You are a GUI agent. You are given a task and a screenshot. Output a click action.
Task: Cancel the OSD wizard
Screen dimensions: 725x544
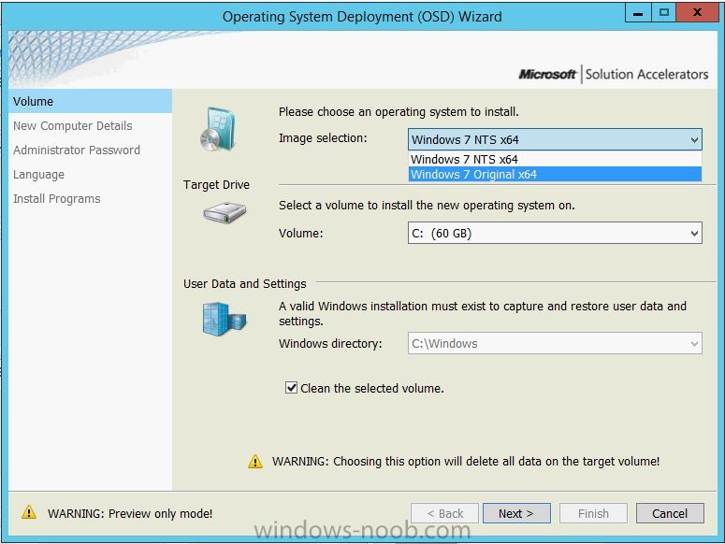[670, 513]
